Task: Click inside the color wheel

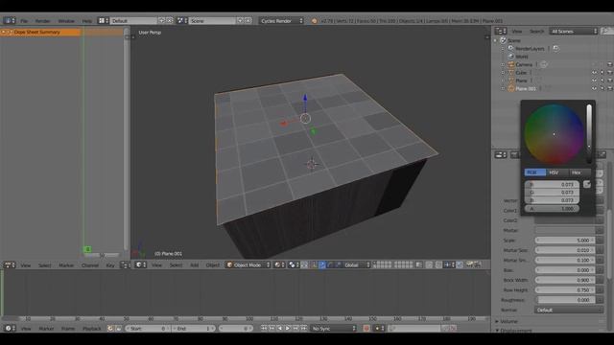Action: coord(554,134)
